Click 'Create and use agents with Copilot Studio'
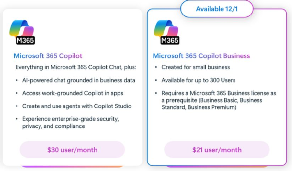Screen dimensions: 297x171 click(77, 106)
